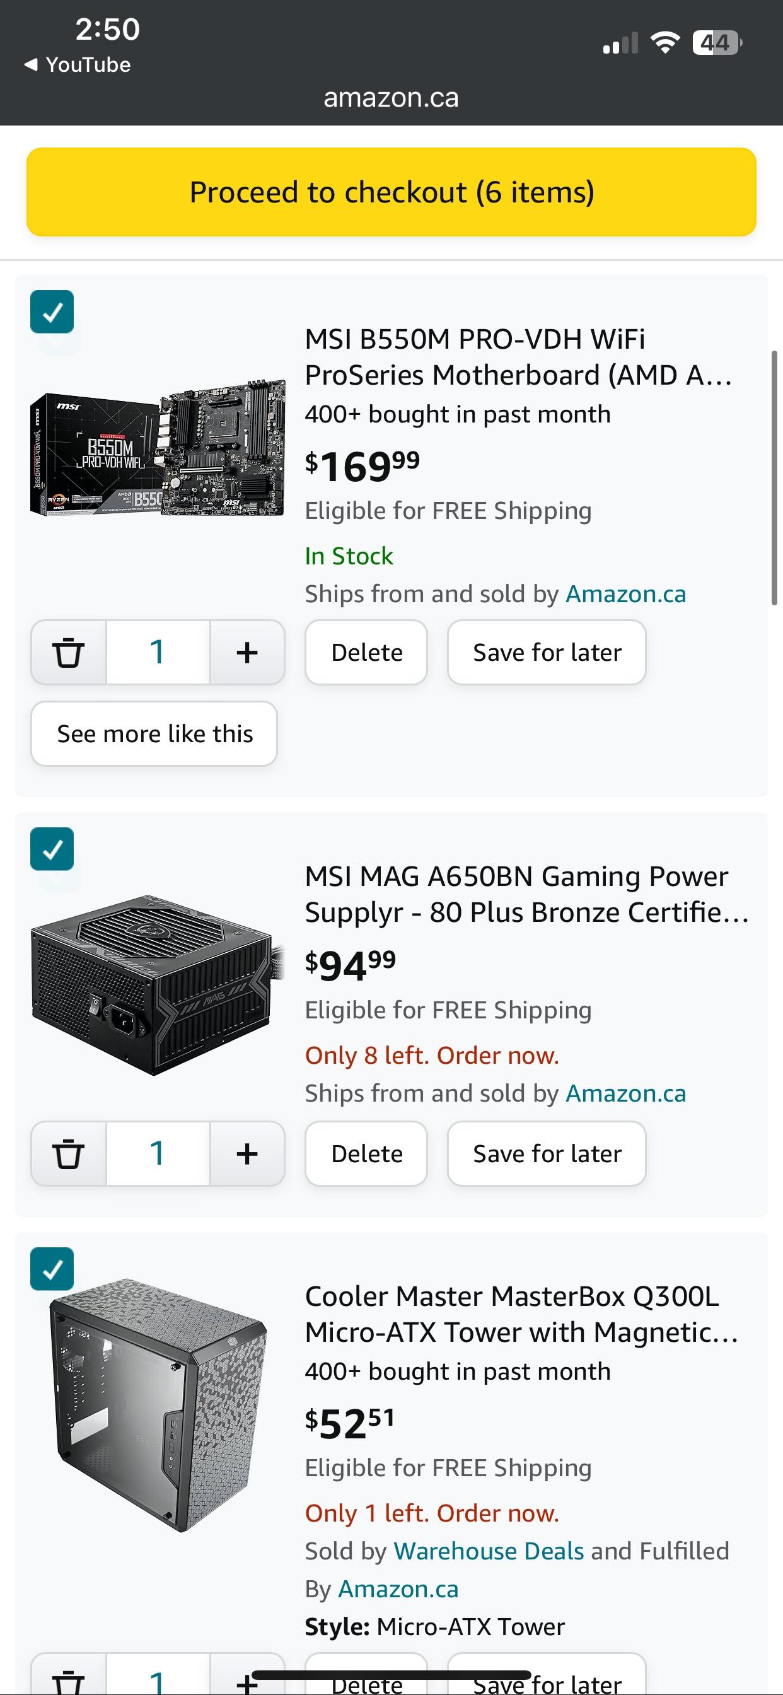Tap the amazon.ca address bar
This screenshot has height=1695, width=783.
(391, 97)
